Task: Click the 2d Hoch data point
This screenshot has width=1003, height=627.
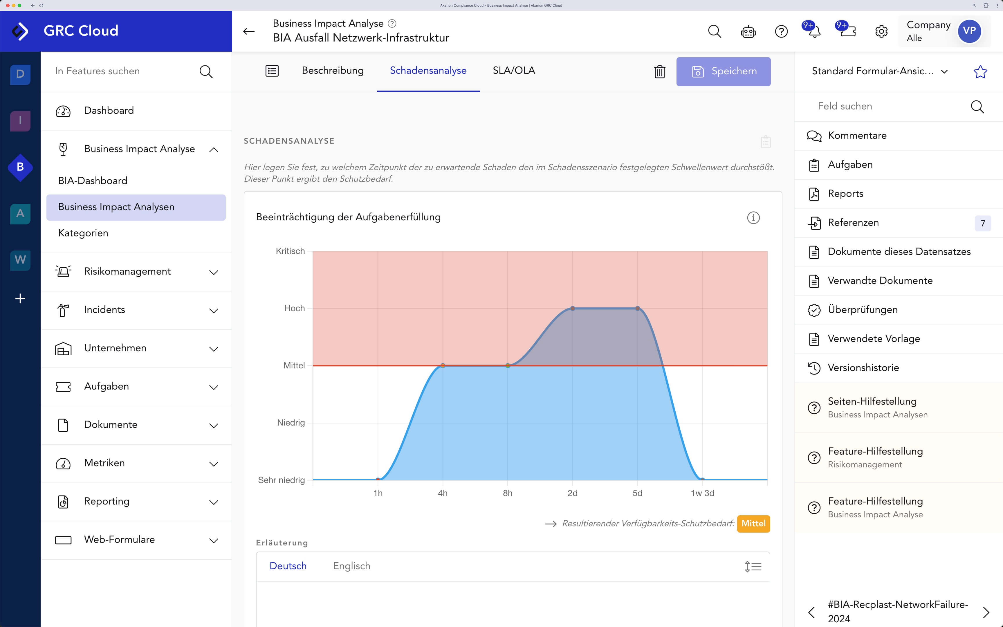Action: coord(572,308)
